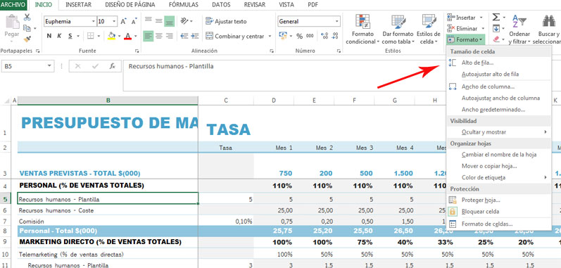Click the borders icon
The image size is (561, 268).
[91, 36]
